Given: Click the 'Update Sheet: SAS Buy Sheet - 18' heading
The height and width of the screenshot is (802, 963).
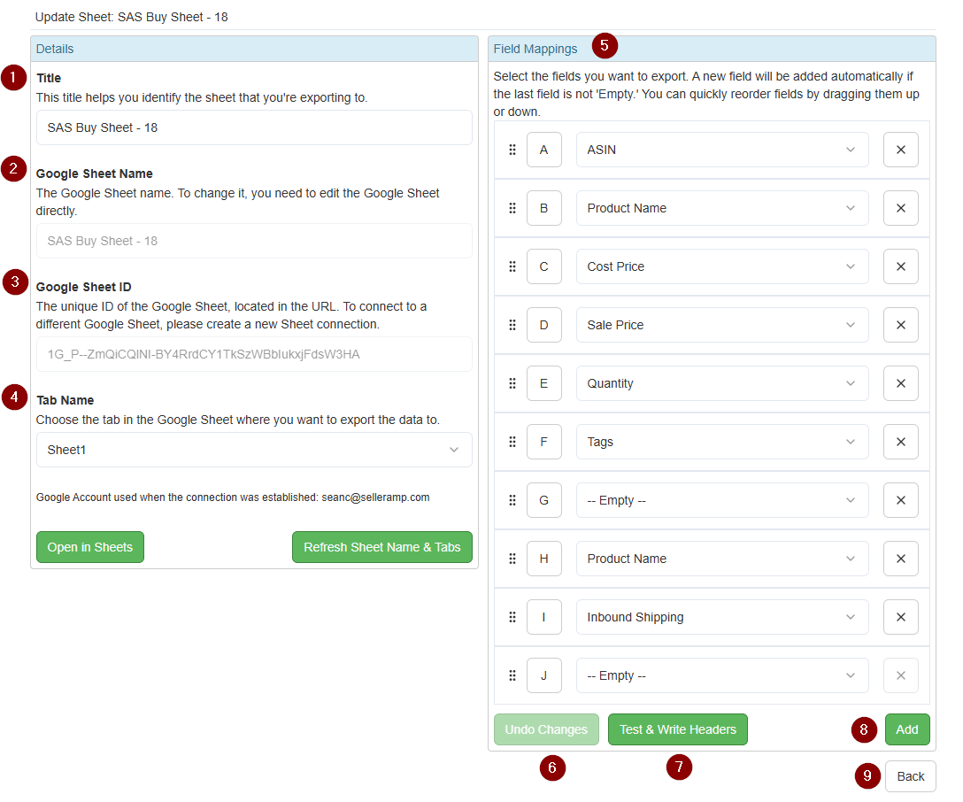Looking at the screenshot, I should coord(131,17).
